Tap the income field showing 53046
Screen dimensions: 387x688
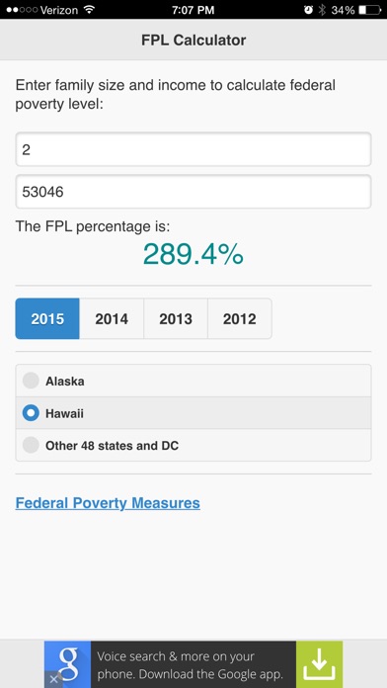(193, 192)
